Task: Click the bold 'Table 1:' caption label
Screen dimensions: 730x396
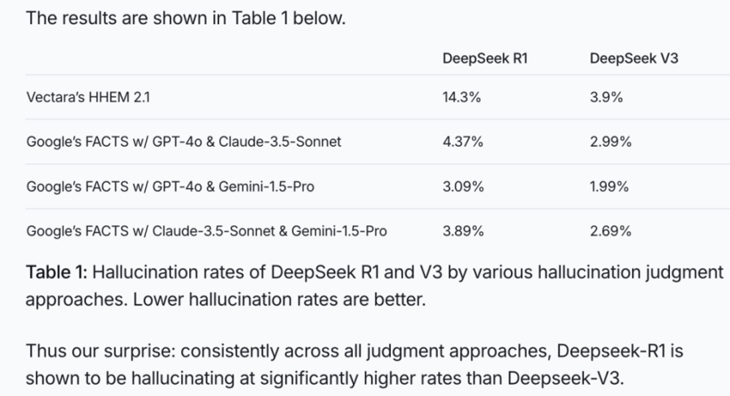Action: pos(56,272)
